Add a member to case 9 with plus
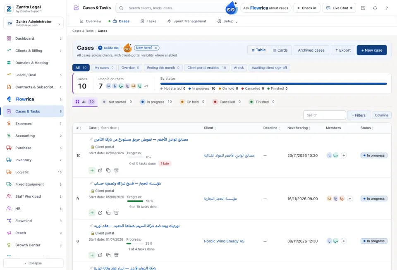 tap(350, 198)
